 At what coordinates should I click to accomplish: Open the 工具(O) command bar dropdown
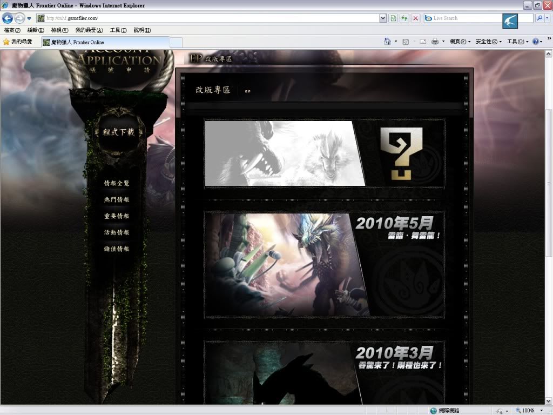pos(517,42)
